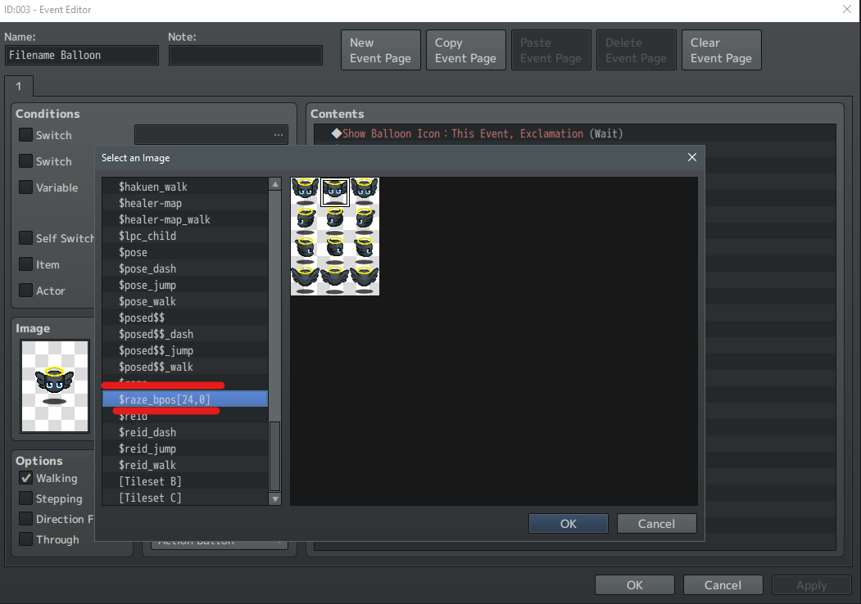Viewport: 861px width, 604px height.
Task: Click the image list scrollbar thumb
Action: tap(275, 456)
